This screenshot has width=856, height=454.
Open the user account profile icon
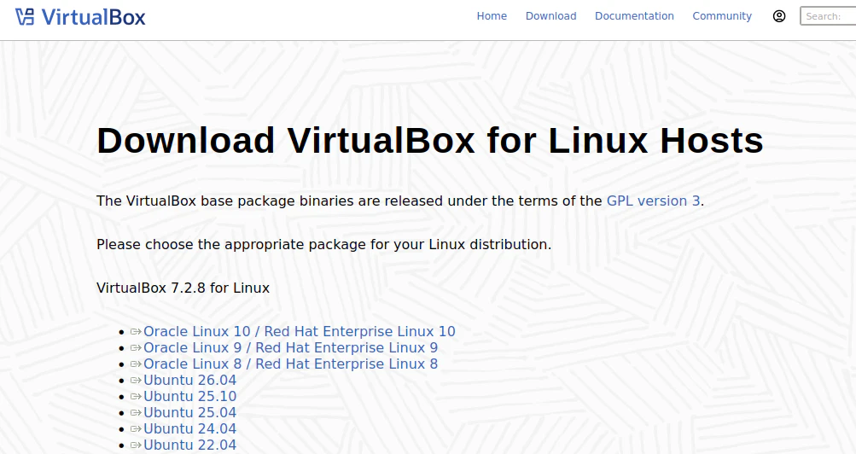(x=779, y=16)
